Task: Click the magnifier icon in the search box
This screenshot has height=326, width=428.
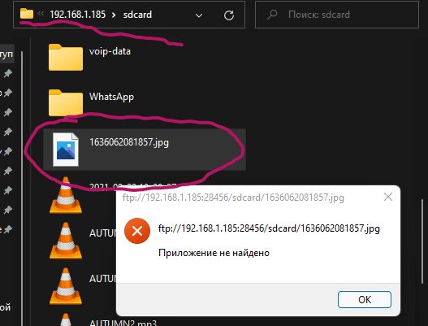Action: [x=272, y=15]
